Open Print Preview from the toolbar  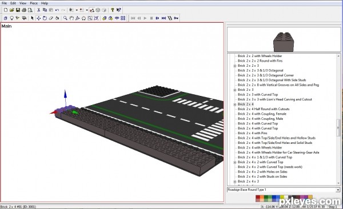(x=30, y=10)
